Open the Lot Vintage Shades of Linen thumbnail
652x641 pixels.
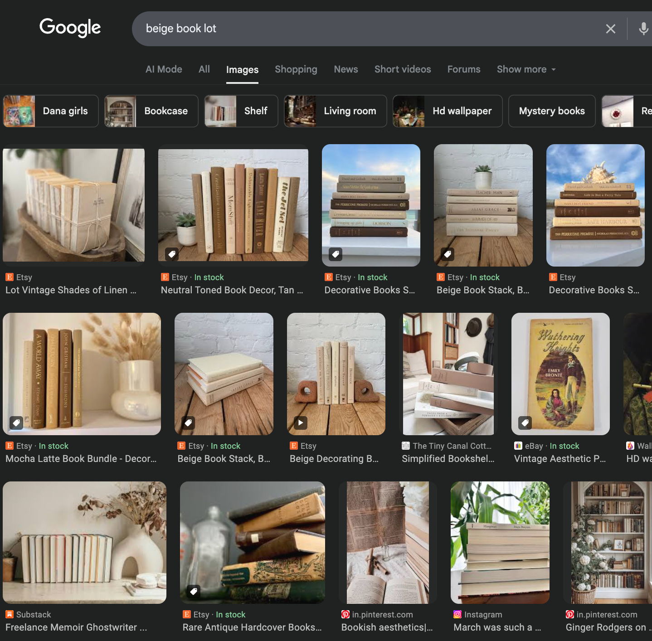[x=74, y=205]
